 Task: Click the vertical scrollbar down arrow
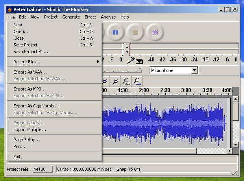pyautogui.click(x=236, y=145)
